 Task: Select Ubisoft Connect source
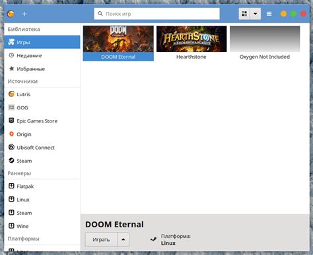[x=42, y=148]
